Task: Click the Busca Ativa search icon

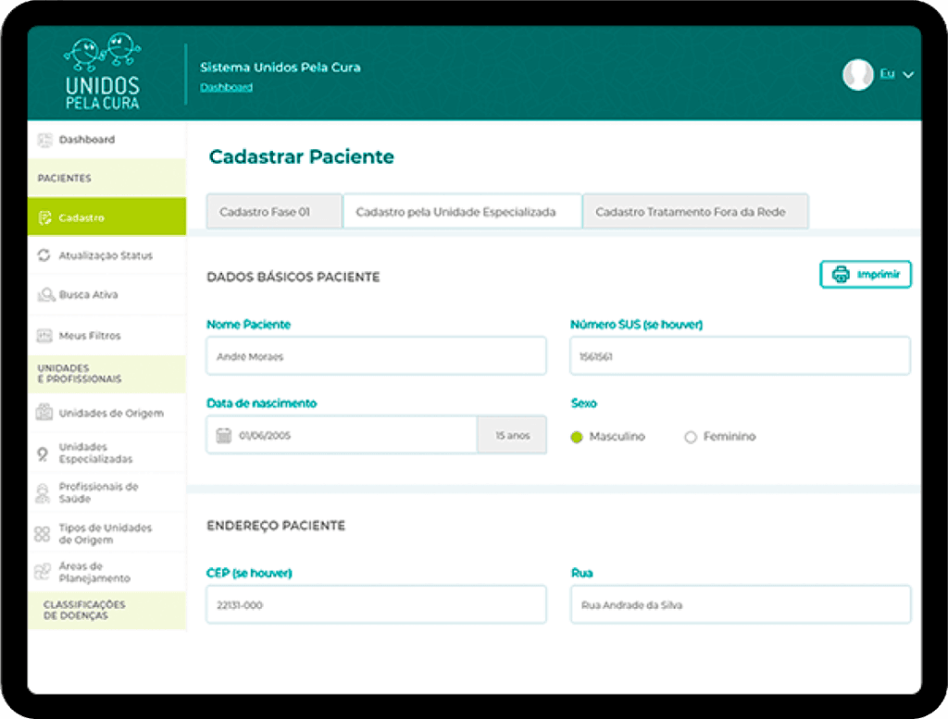Action: (x=44, y=295)
